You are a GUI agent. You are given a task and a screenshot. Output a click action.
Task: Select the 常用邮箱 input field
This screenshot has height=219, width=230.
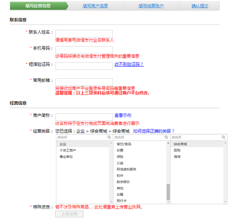[84, 82]
